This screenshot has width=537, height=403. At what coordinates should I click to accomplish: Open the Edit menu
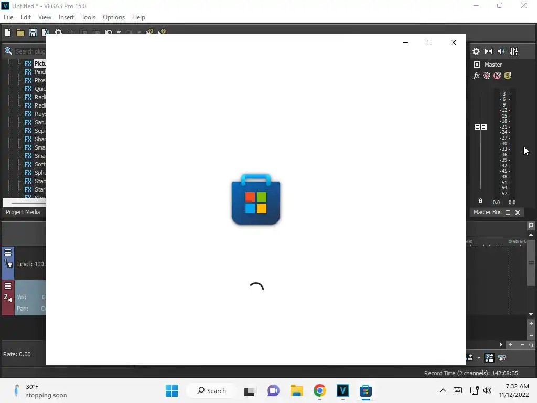click(25, 17)
